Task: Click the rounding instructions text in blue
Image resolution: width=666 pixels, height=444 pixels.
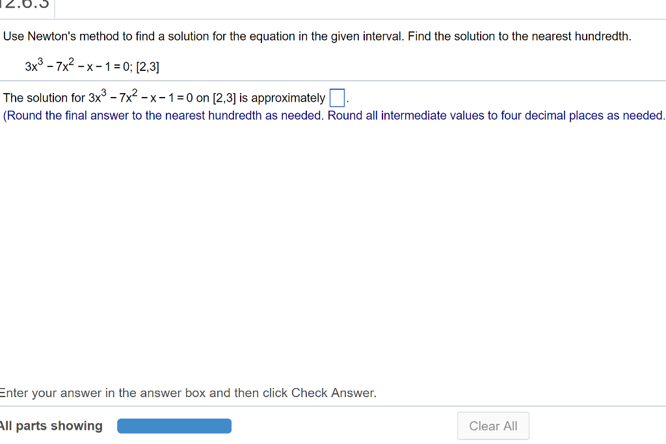Action: click(x=332, y=115)
